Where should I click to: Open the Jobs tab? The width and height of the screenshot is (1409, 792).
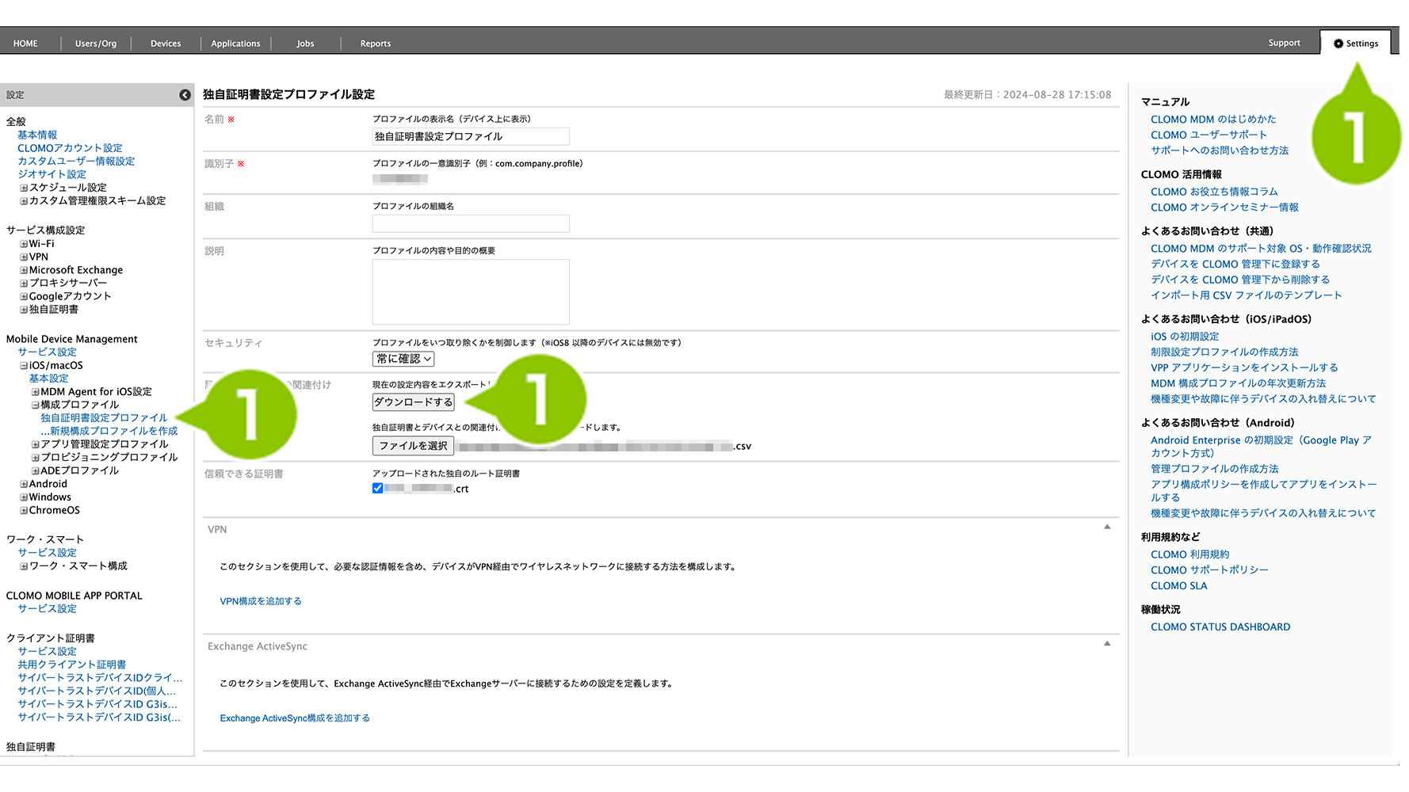tap(305, 44)
